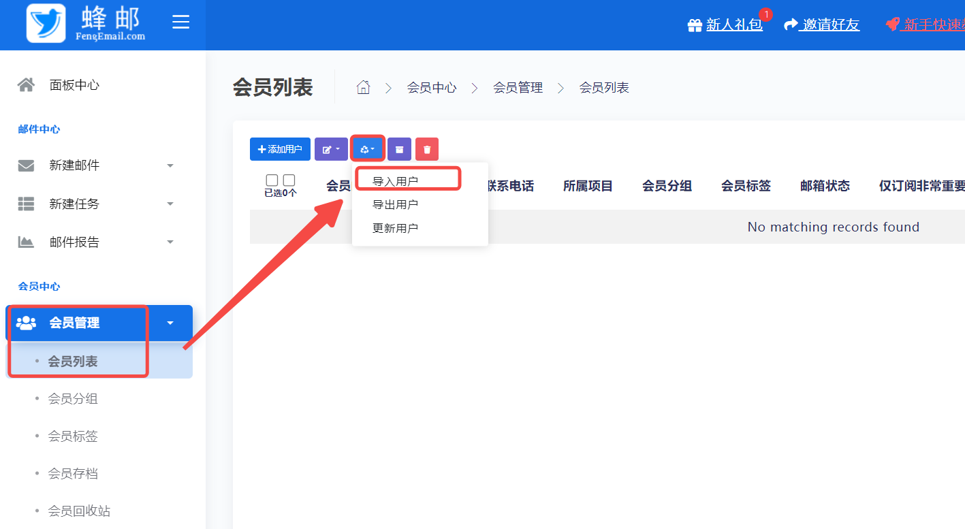Open the purple edit pencil dropdown button
Screen dimensions: 965x529
point(331,149)
